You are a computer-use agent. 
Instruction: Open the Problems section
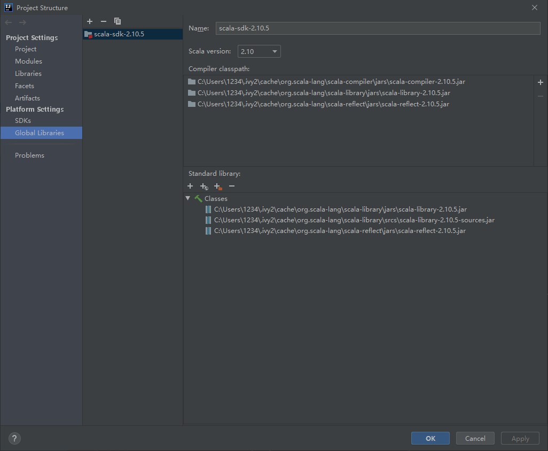point(29,155)
